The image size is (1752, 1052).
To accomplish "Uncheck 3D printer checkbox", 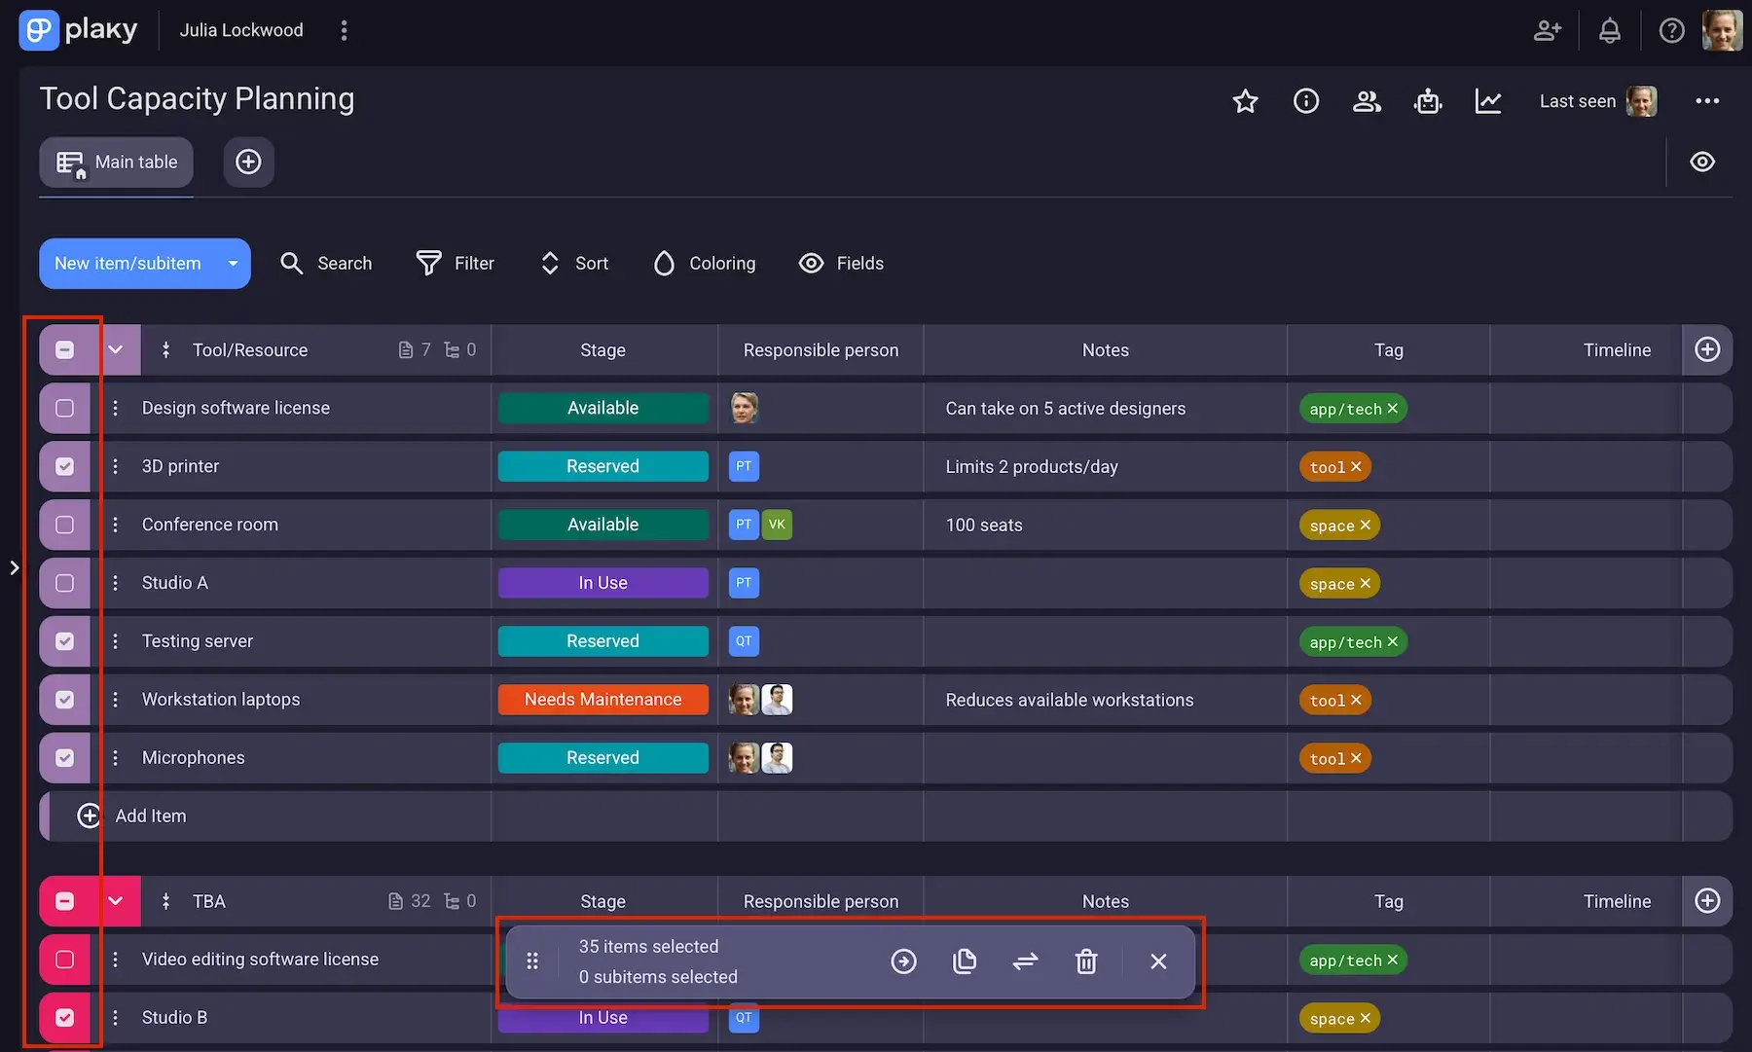I will click(x=64, y=466).
